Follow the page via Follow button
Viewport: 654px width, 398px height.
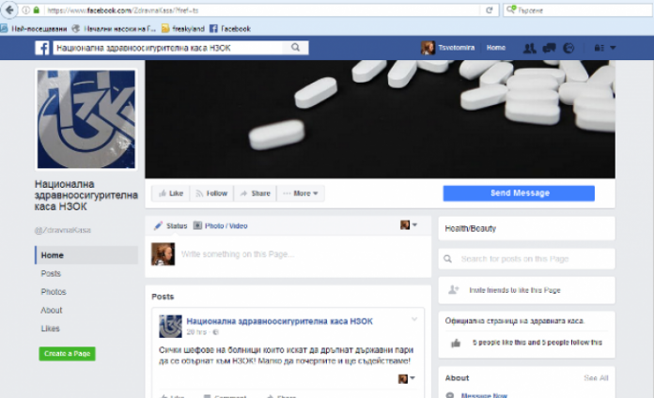[x=211, y=193]
